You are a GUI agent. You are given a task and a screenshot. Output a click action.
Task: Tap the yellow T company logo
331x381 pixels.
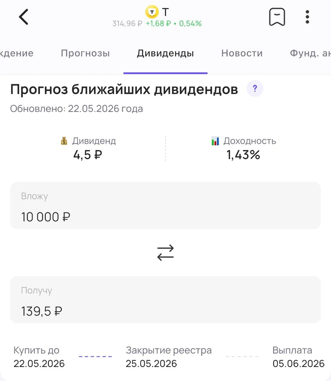pos(152,12)
